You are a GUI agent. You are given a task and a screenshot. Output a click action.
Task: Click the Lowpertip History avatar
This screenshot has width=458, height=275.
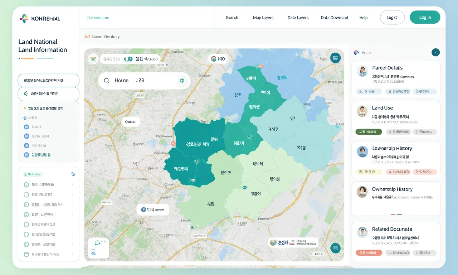tap(362, 152)
